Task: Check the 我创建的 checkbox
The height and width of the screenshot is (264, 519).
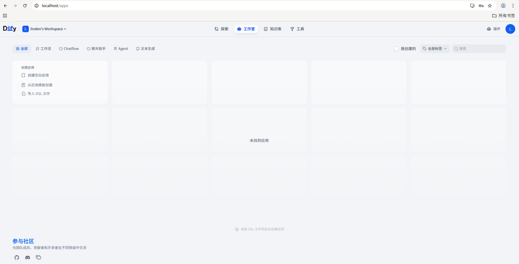Action: pos(396,49)
